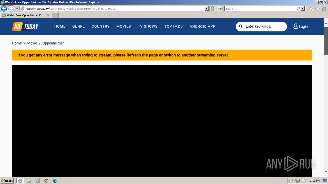The image size is (328, 184).
Task: Click the page scrollbar up arrow
Action: 326,24
